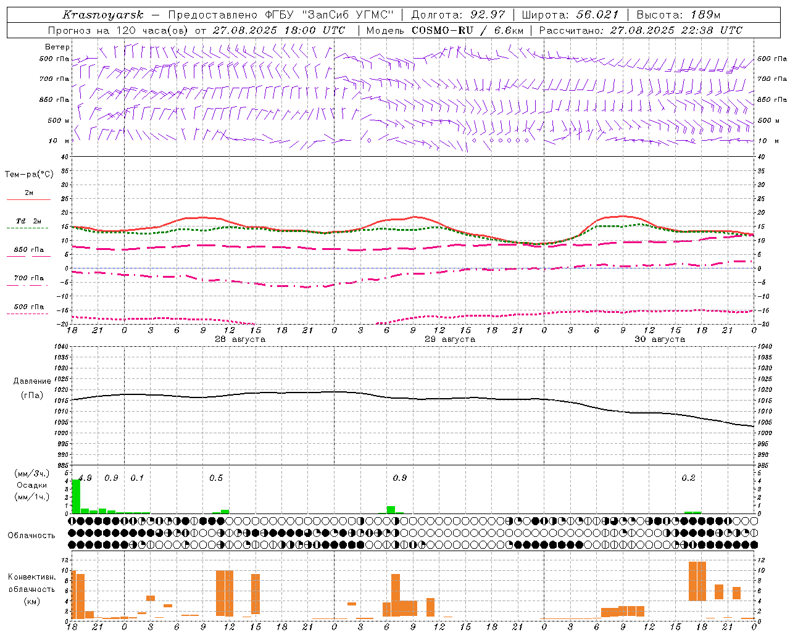Select the 'Широта: 56.021' header value
This screenshot has width=790, height=632.
point(570,15)
